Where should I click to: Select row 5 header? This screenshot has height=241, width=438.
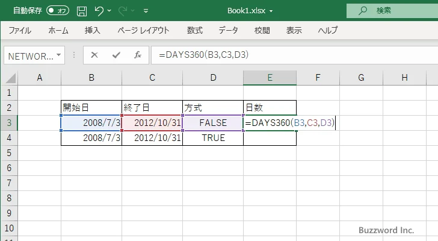9,153
